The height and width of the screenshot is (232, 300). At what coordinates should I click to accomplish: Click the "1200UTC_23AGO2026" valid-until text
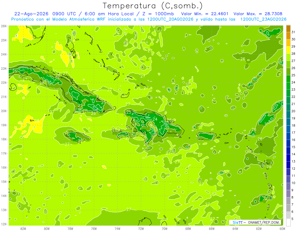263,19
